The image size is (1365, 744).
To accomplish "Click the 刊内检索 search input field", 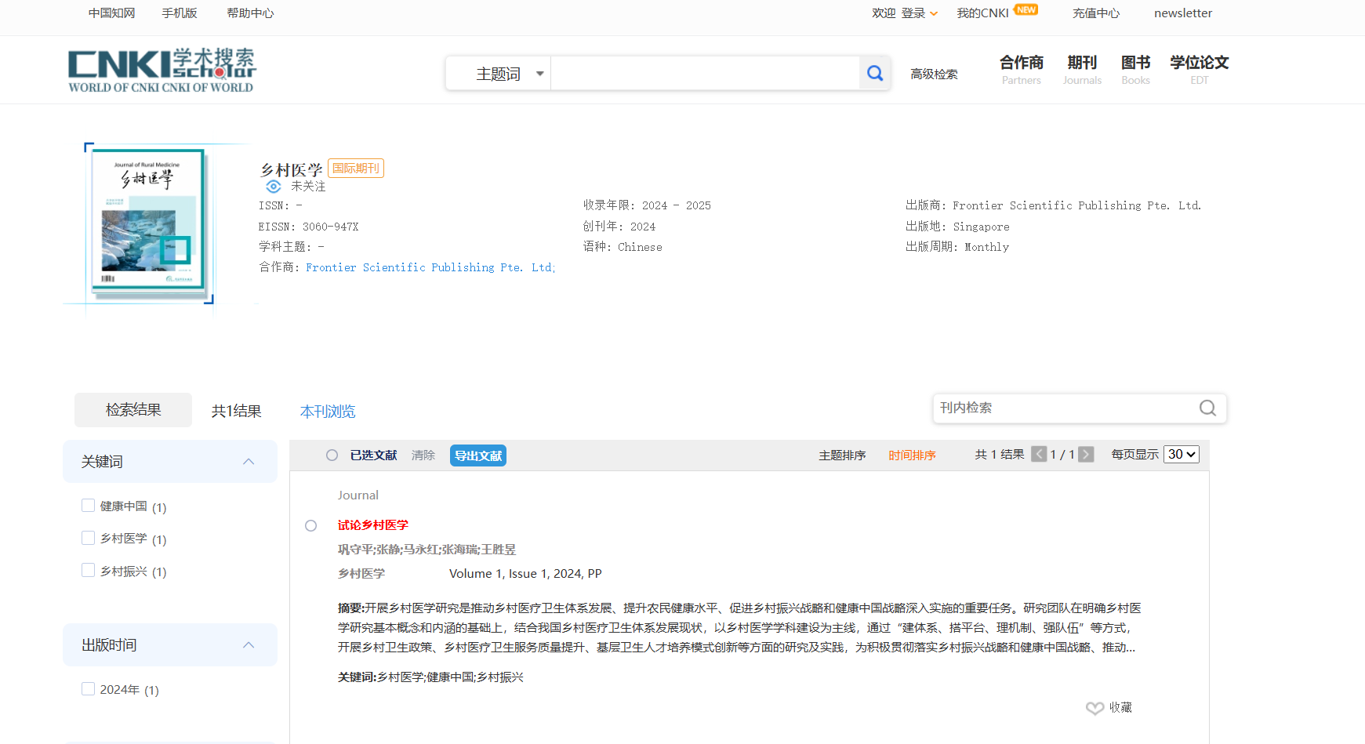I will pos(1062,408).
